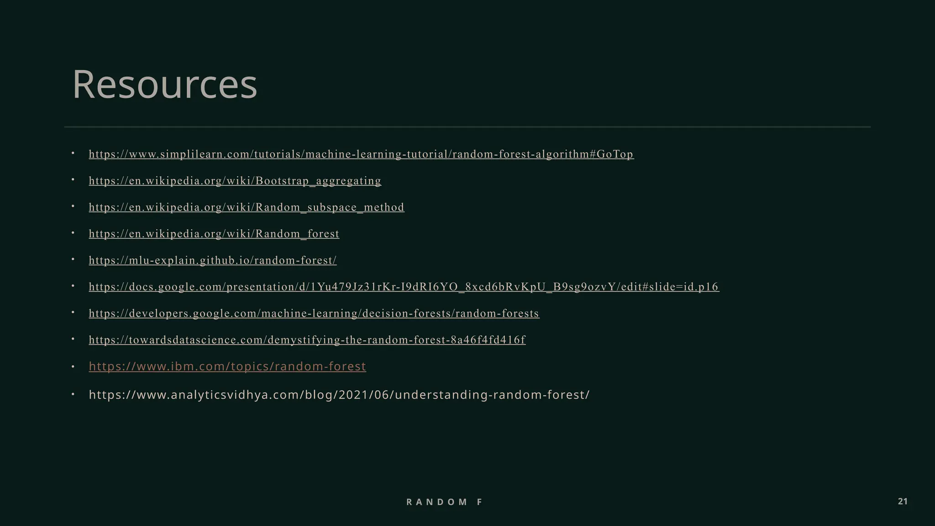Open the Wikipedia Bootstrap_aggregating link

pos(235,181)
